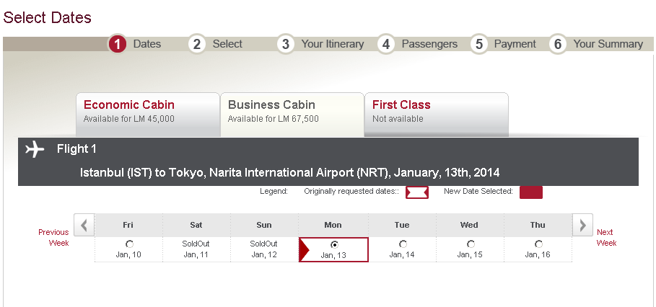The image size is (656, 307).
Task: Choose the Jan, 15 Wednesday radio button
Action: 471,244
